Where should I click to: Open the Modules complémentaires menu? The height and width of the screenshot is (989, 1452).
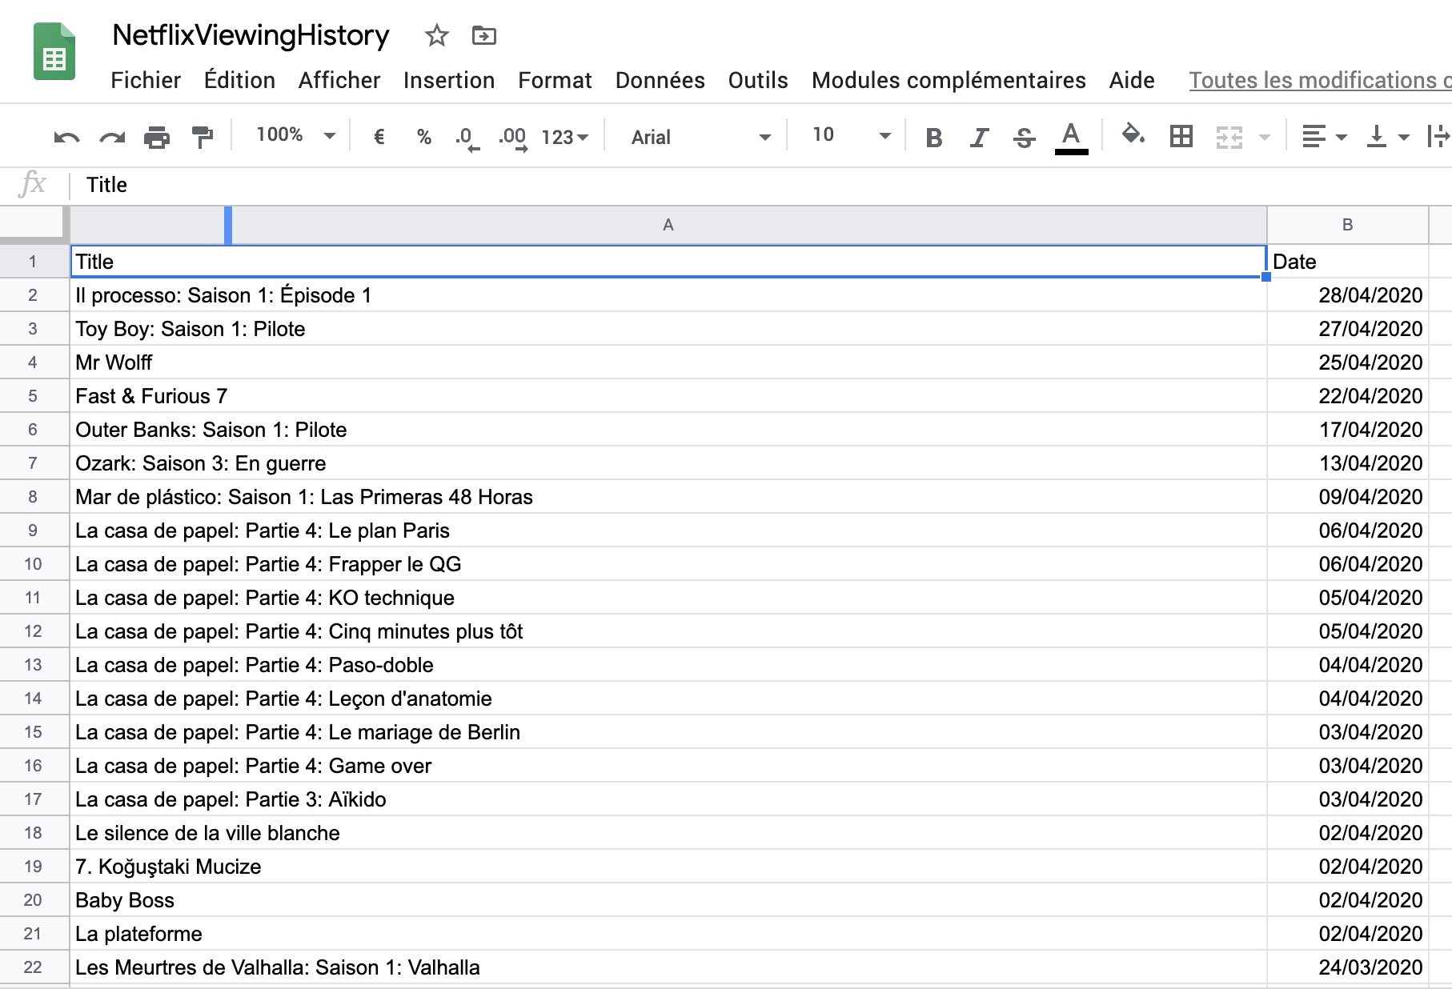coord(949,81)
